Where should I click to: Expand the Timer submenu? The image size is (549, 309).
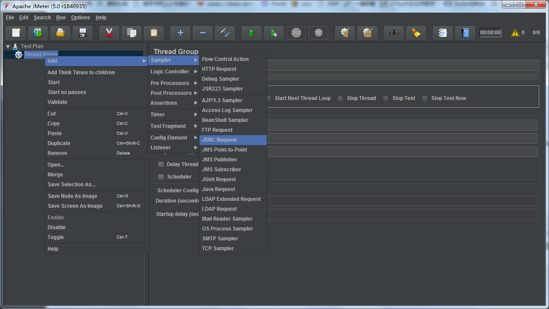[174, 115]
